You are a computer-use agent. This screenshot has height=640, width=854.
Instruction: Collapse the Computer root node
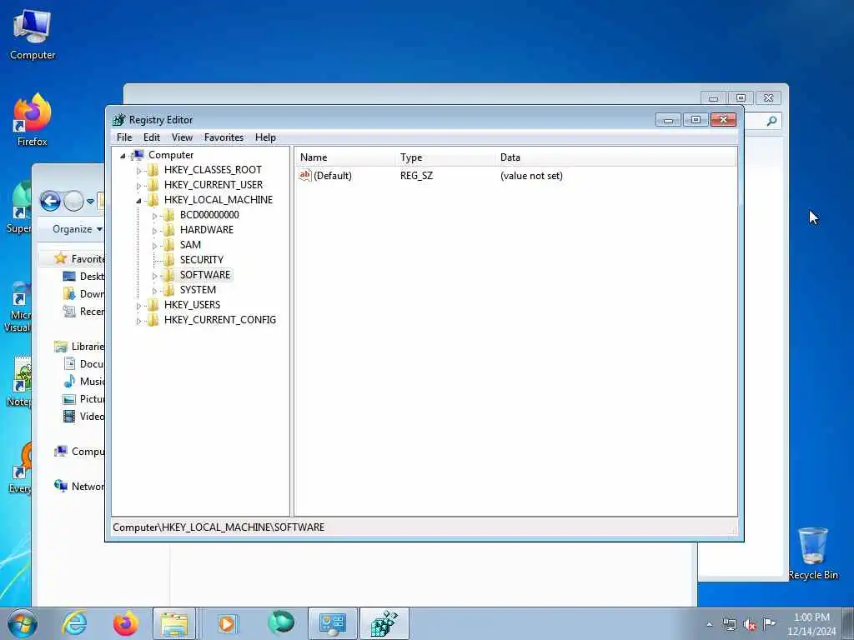point(123,156)
